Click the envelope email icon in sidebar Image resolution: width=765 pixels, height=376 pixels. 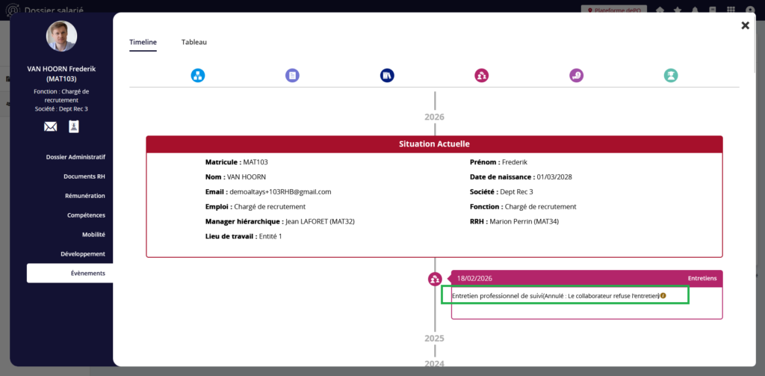51,126
